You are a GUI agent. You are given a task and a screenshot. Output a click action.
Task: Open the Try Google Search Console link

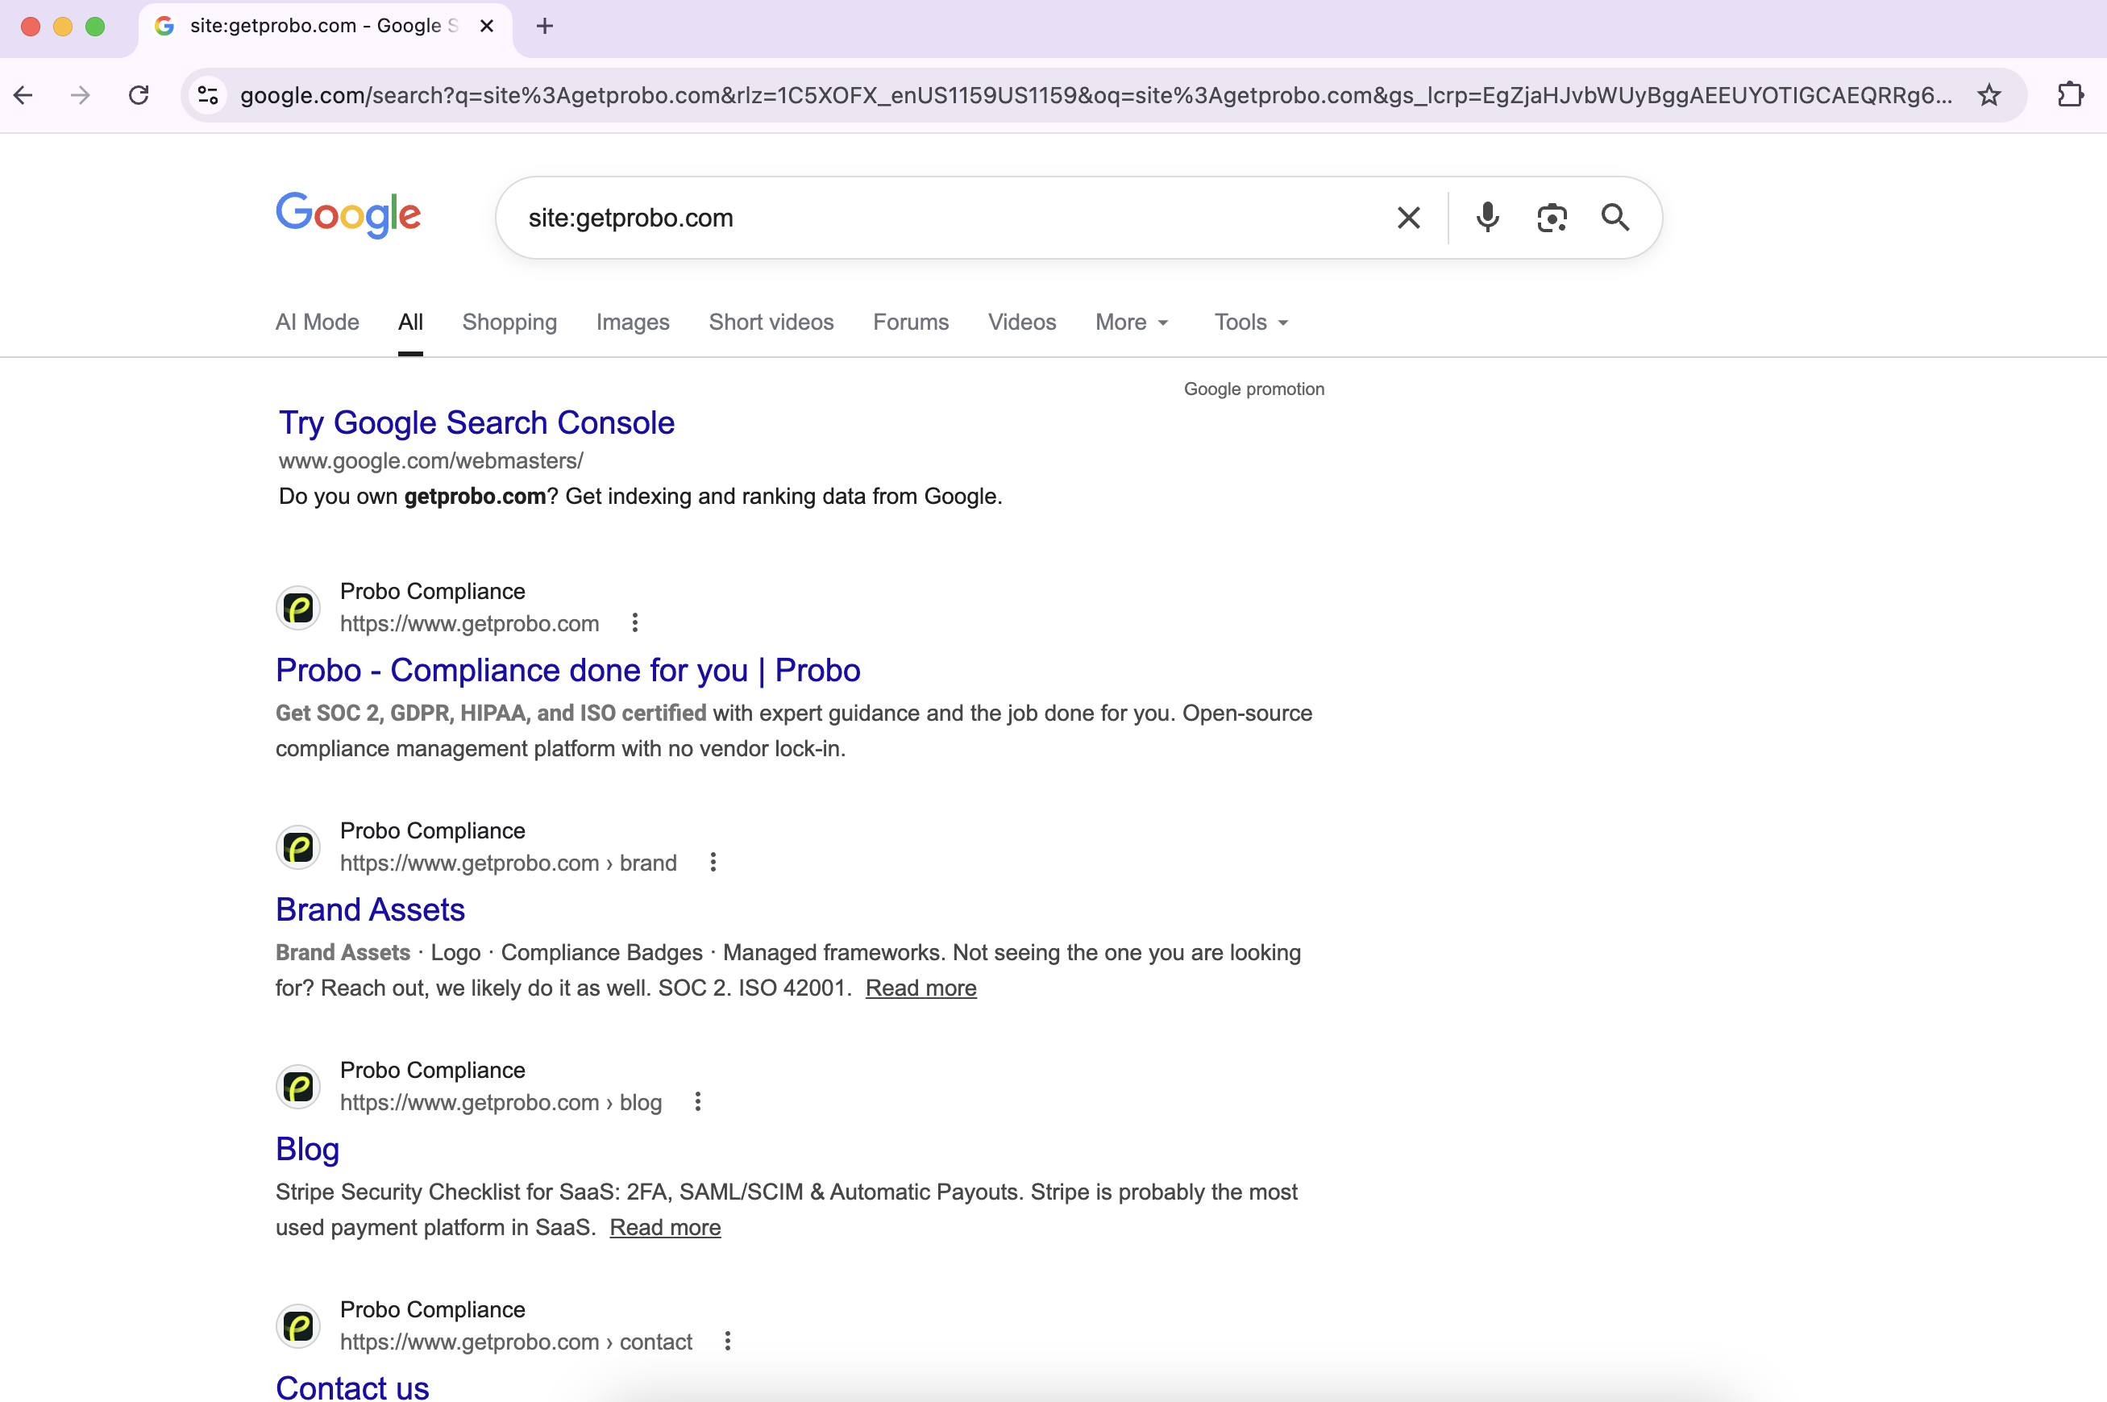[x=476, y=422]
